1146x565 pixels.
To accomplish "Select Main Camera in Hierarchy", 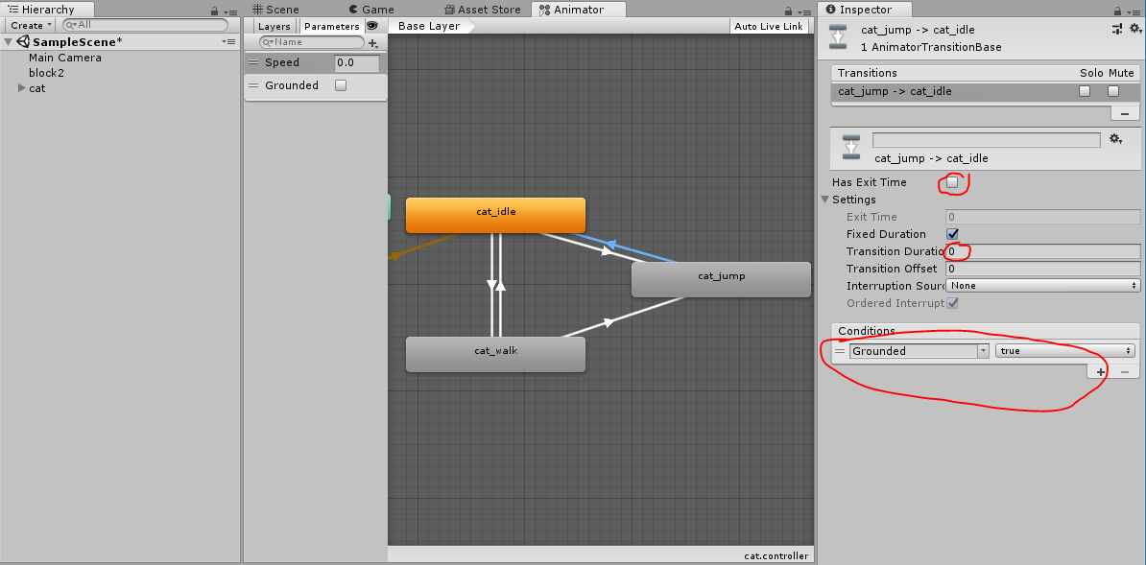I will (65, 58).
